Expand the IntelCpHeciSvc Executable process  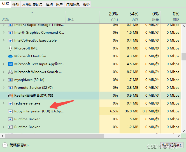tap(4, 40)
